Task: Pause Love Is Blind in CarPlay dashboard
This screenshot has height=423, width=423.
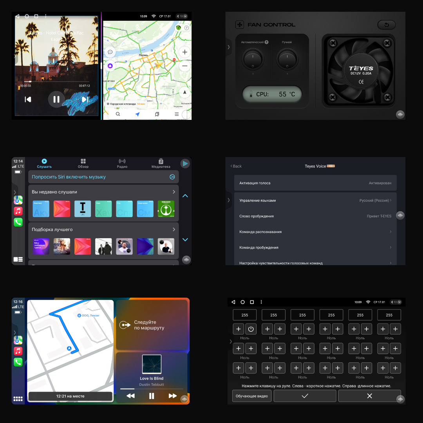Action: pos(152,396)
